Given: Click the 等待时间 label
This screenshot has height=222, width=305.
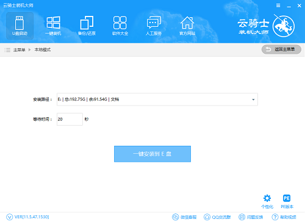Looking at the screenshot, I should 42,119.
